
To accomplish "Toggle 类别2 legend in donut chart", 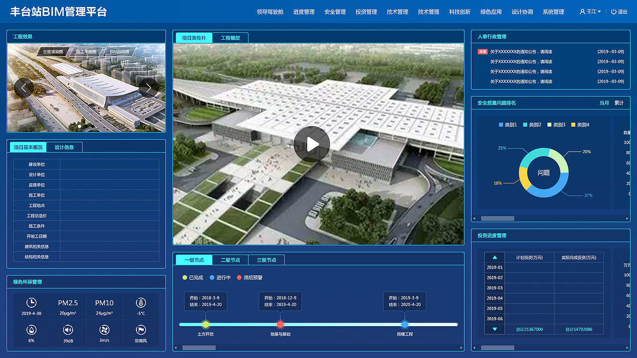I will coord(532,125).
